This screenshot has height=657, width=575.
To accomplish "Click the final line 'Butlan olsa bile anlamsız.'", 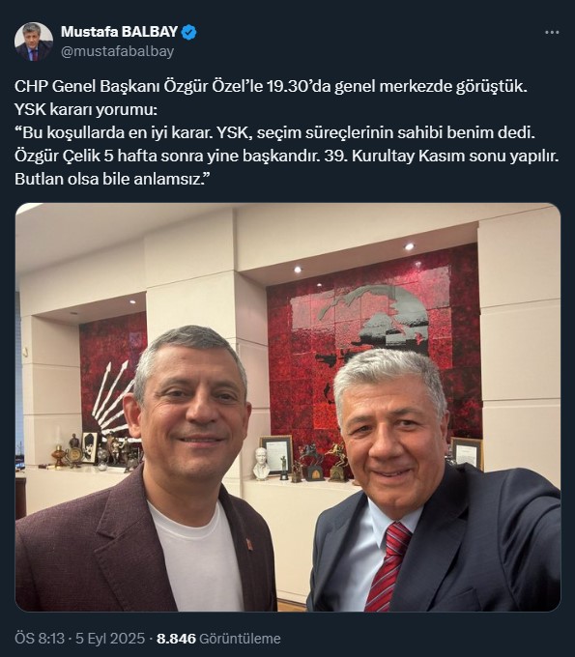I will pos(112,179).
